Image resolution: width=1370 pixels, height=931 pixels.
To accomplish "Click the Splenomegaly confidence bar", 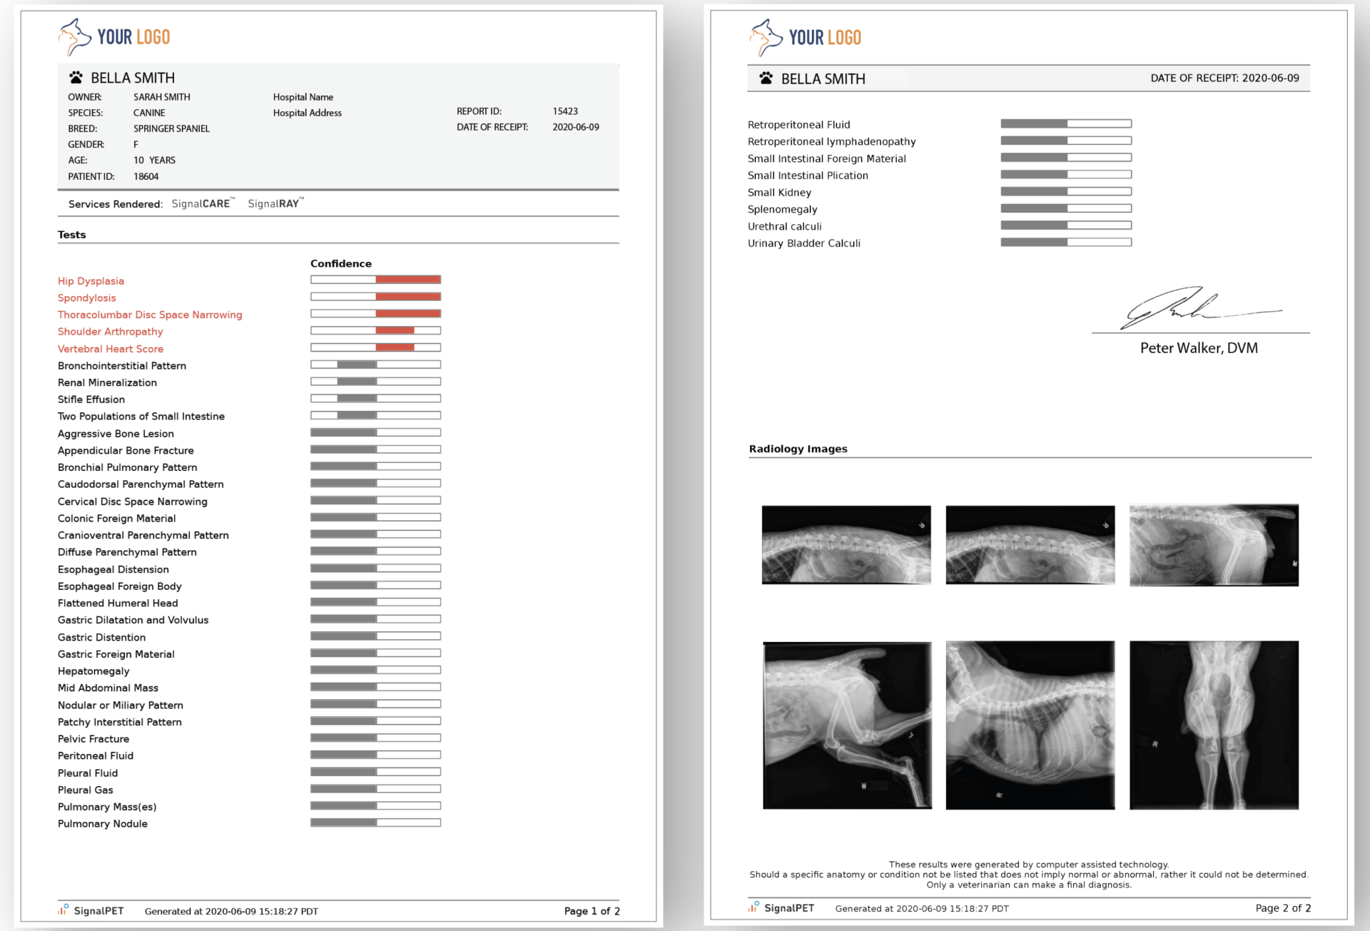I will pos(1066,208).
